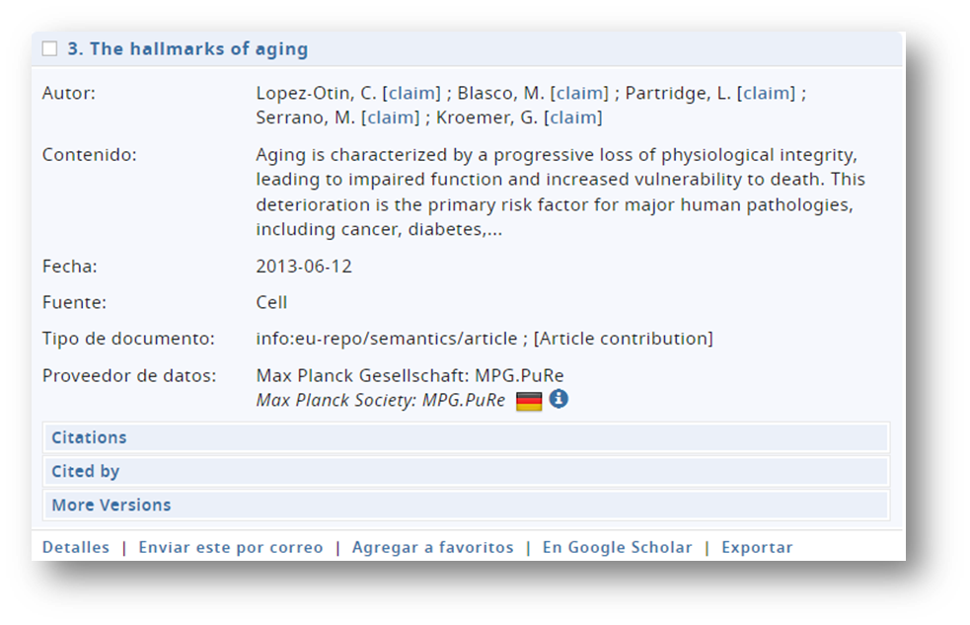Choose "Agregar a favoritos"

432,547
